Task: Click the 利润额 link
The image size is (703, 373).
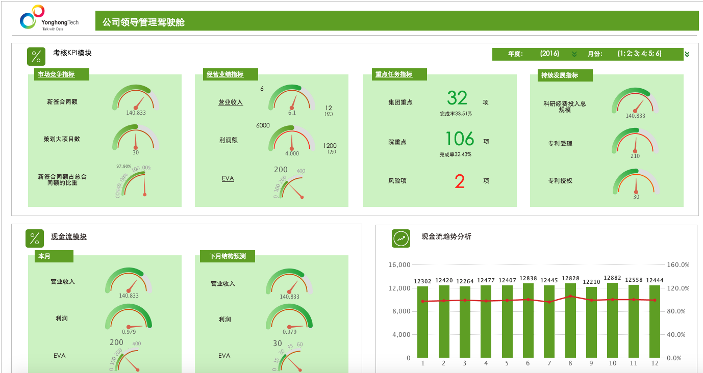Action: [x=229, y=140]
